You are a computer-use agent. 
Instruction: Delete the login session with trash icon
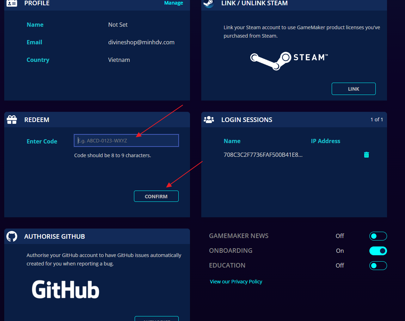[366, 155]
